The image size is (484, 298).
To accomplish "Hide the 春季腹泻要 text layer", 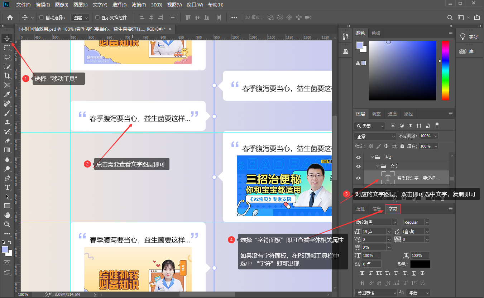I will click(x=358, y=178).
